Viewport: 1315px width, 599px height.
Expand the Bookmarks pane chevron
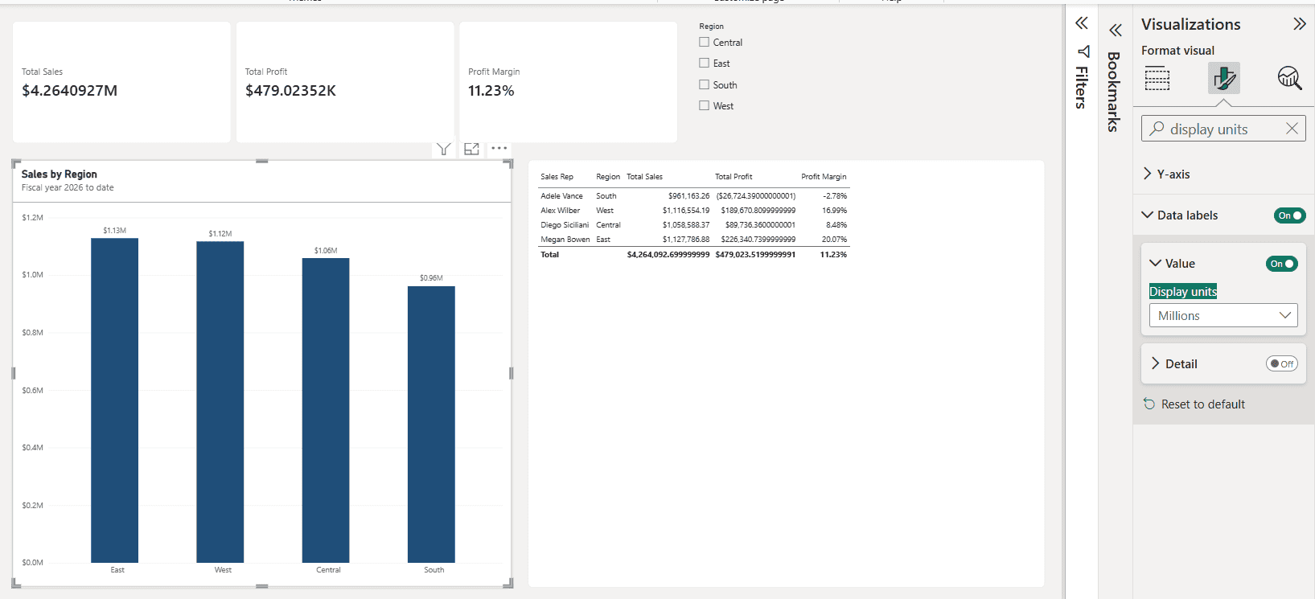[x=1115, y=31]
